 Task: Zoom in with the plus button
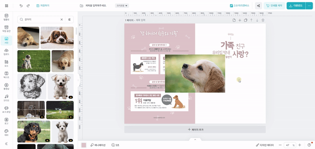pyautogui.click(x=300, y=145)
